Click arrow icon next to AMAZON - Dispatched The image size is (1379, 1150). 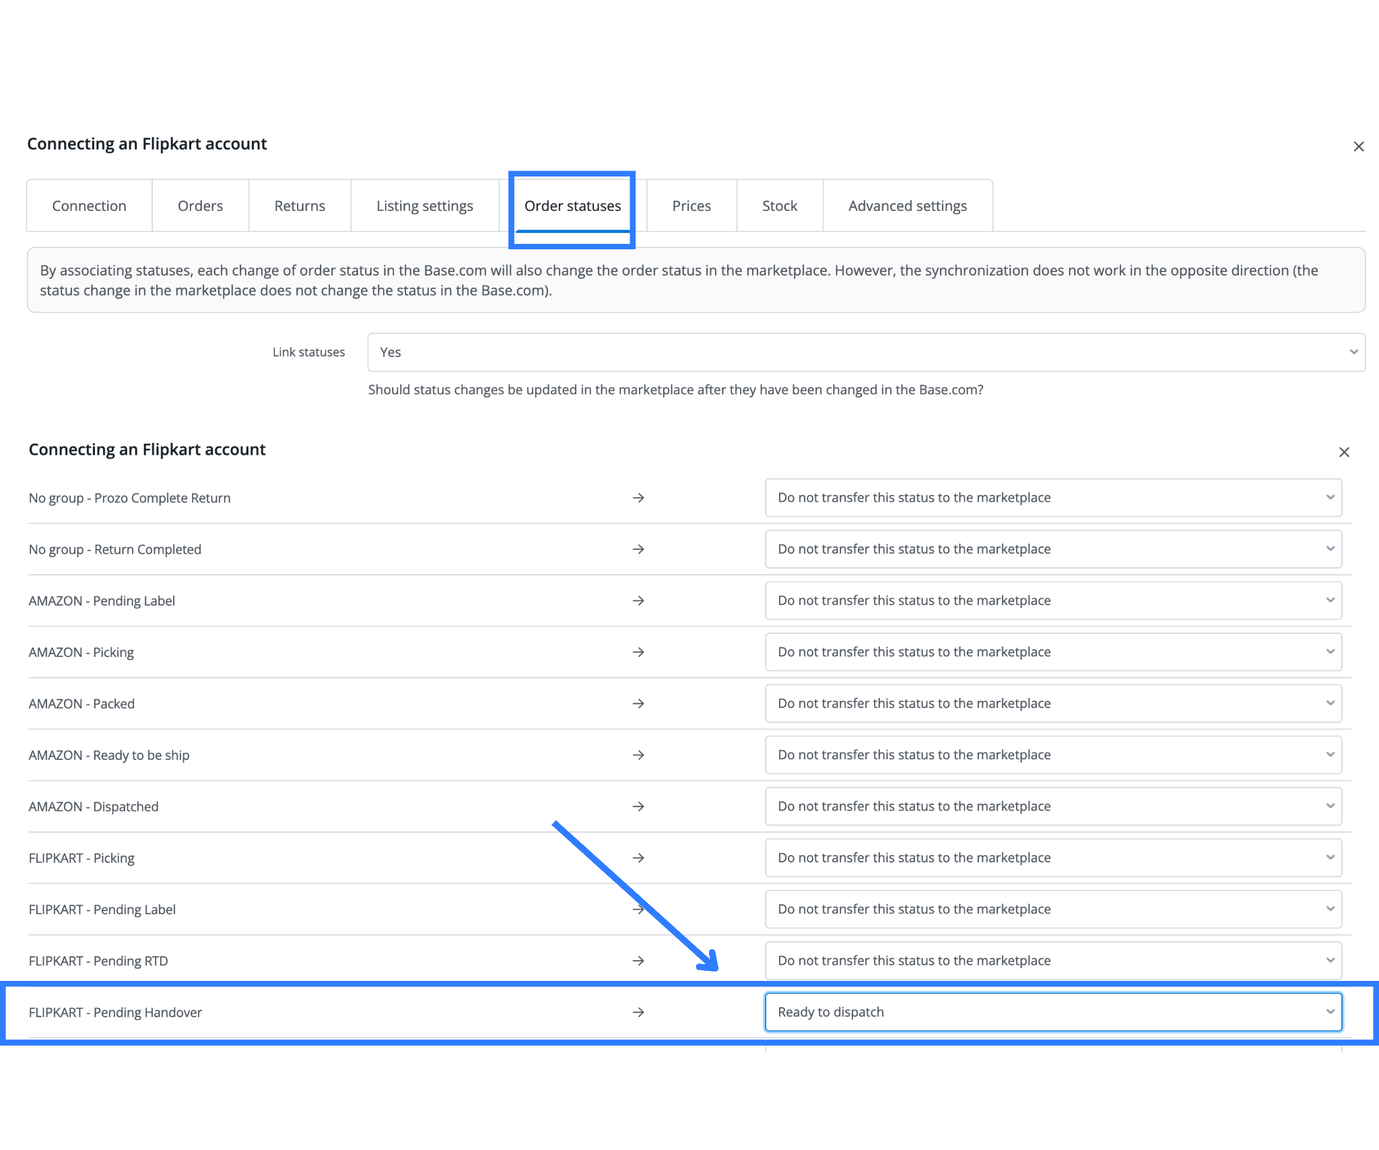coord(638,806)
